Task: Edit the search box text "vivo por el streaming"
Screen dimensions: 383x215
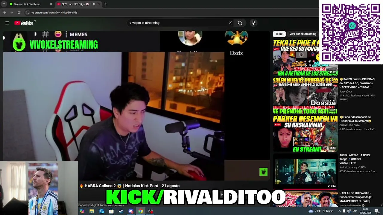Action: click(145, 23)
